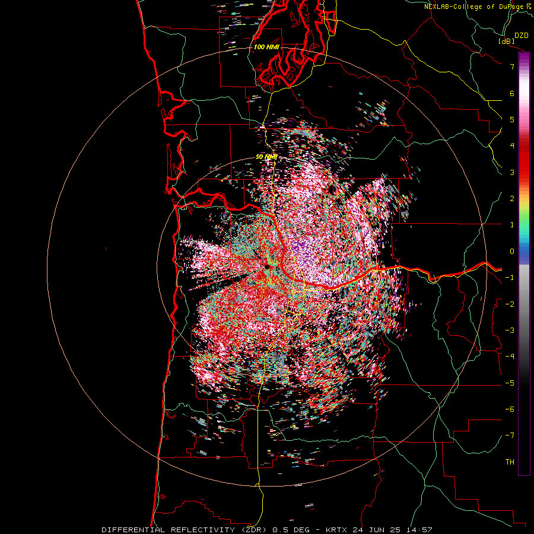Click the 100 NMI range ring label
The image size is (534, 534).
tap(266, 47)
